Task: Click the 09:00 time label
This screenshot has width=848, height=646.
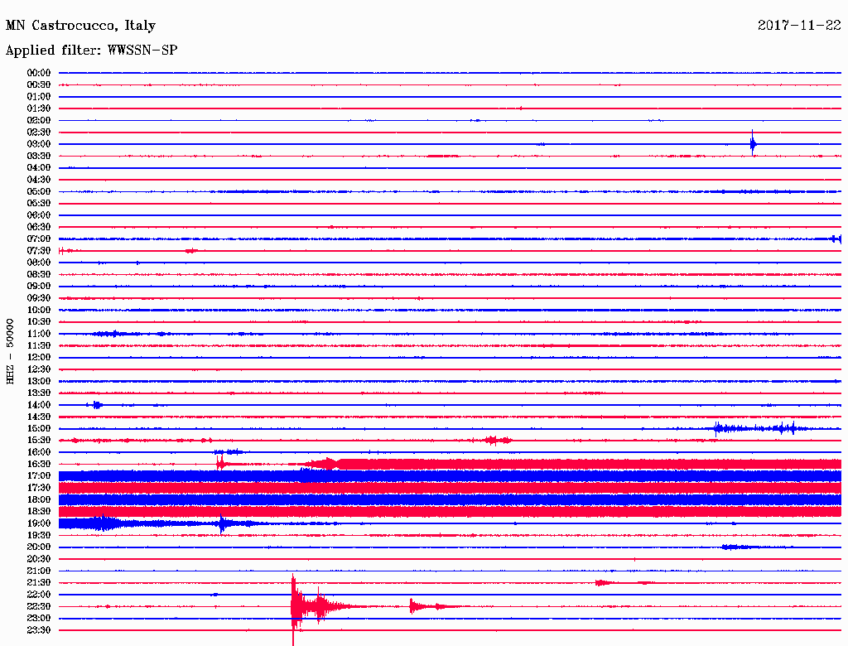Action: 39,287
